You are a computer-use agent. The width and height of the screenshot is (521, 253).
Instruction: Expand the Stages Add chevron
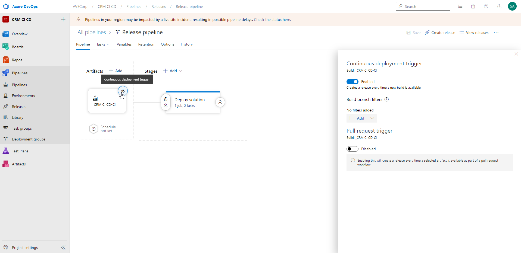[x=181, y=71]
